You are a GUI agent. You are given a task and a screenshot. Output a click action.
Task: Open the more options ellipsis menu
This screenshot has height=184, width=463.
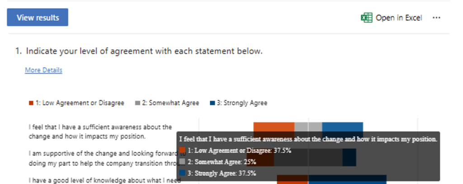436,18
